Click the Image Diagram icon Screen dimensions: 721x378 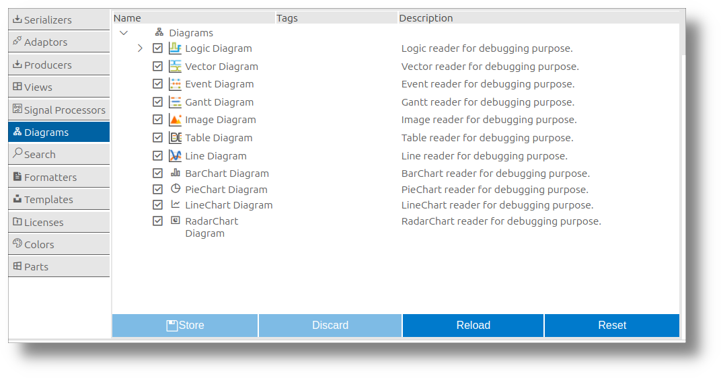[x=175, y=120]
